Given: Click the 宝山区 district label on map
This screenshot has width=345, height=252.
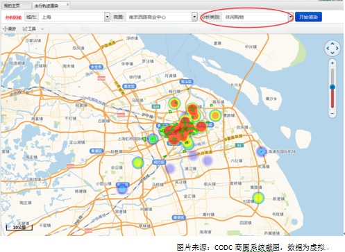Looking at the screenshot, I should pos(186,82).
